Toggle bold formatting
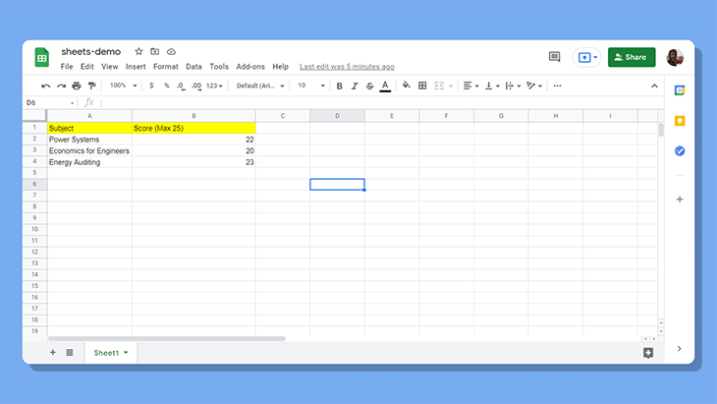The image size is (717, 404). 339,86
